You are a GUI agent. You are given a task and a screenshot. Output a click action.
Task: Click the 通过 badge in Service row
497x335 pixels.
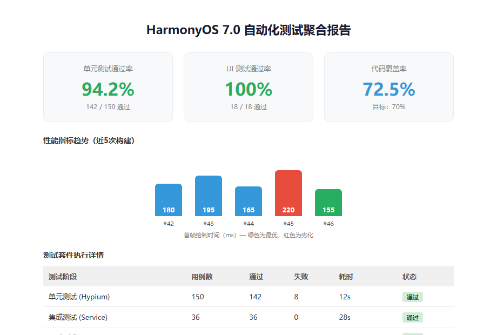(413, 318)
